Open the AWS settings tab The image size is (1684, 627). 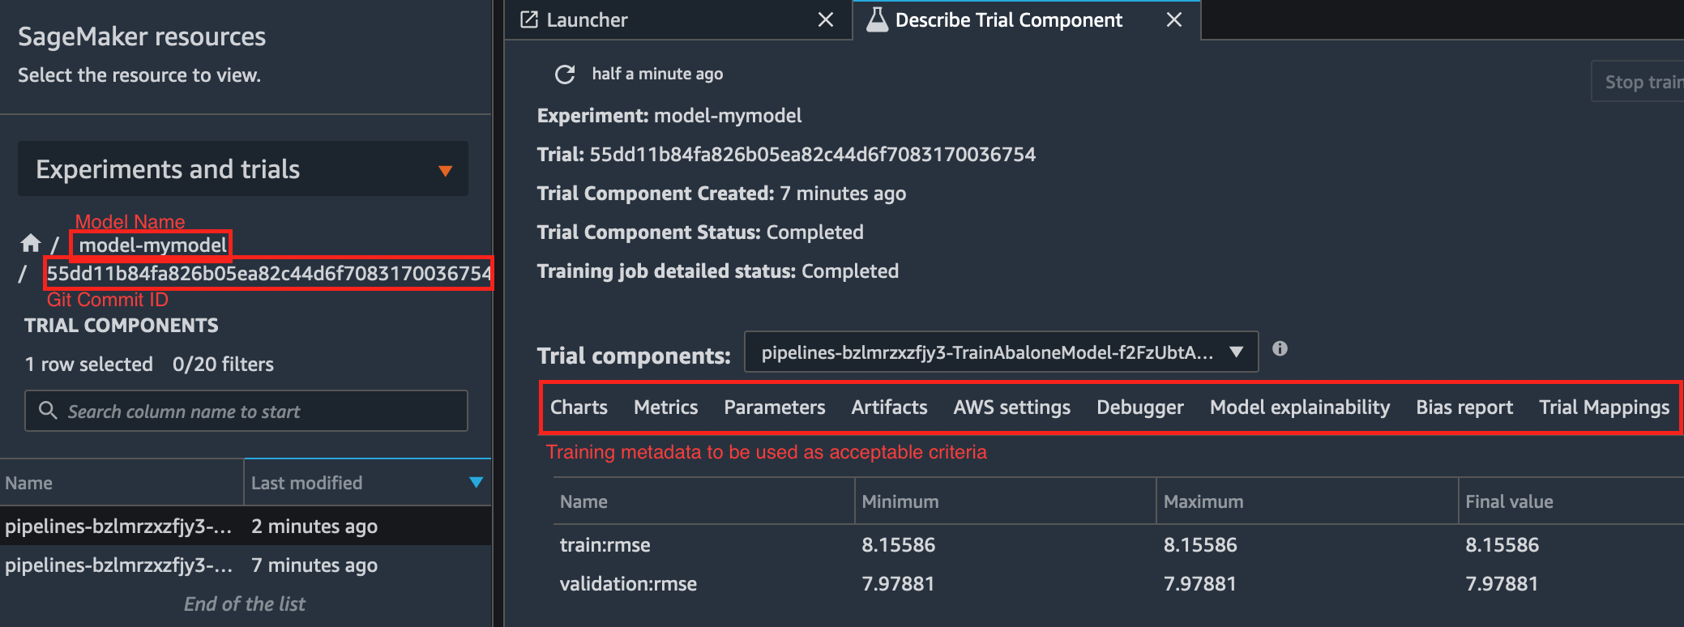[1012, 407]
